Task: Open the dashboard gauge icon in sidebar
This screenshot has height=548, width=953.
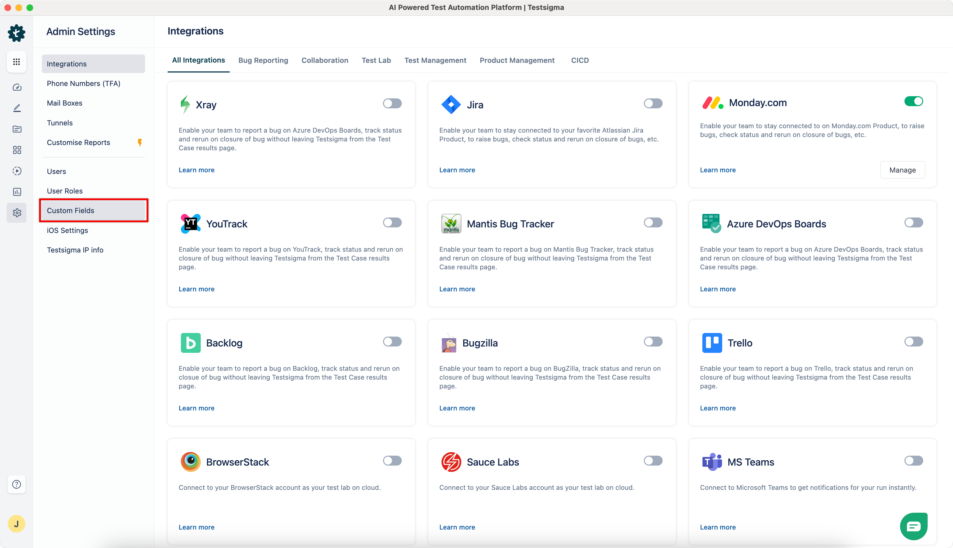Action: point(17,87)
